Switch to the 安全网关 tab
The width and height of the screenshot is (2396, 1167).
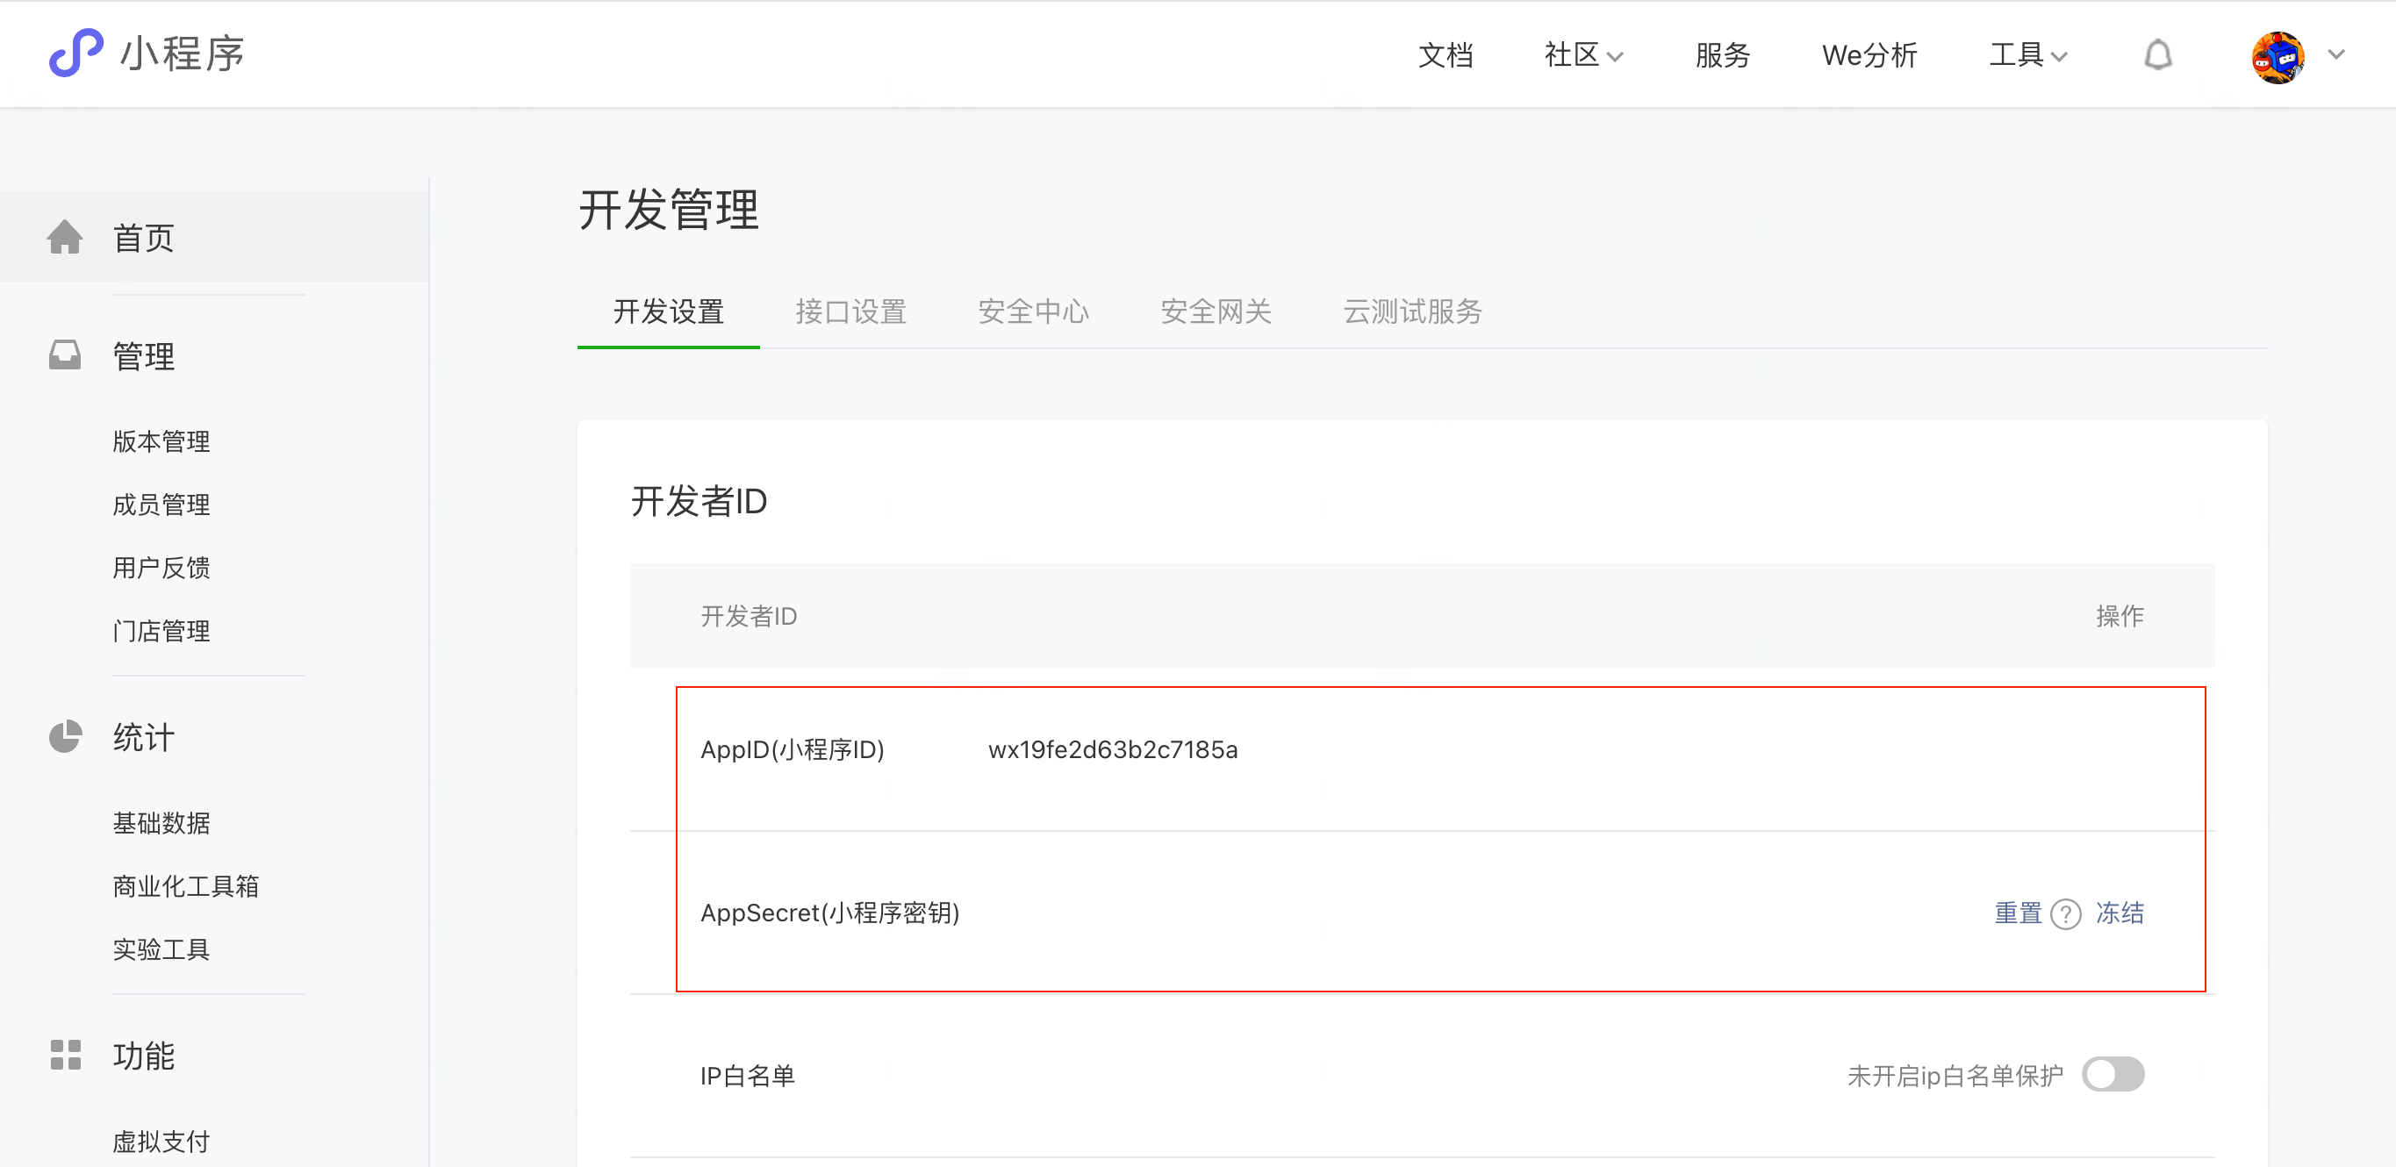[x=1216, y=311]
